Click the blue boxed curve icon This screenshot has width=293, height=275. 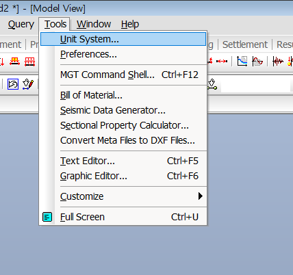pos(13,84)
